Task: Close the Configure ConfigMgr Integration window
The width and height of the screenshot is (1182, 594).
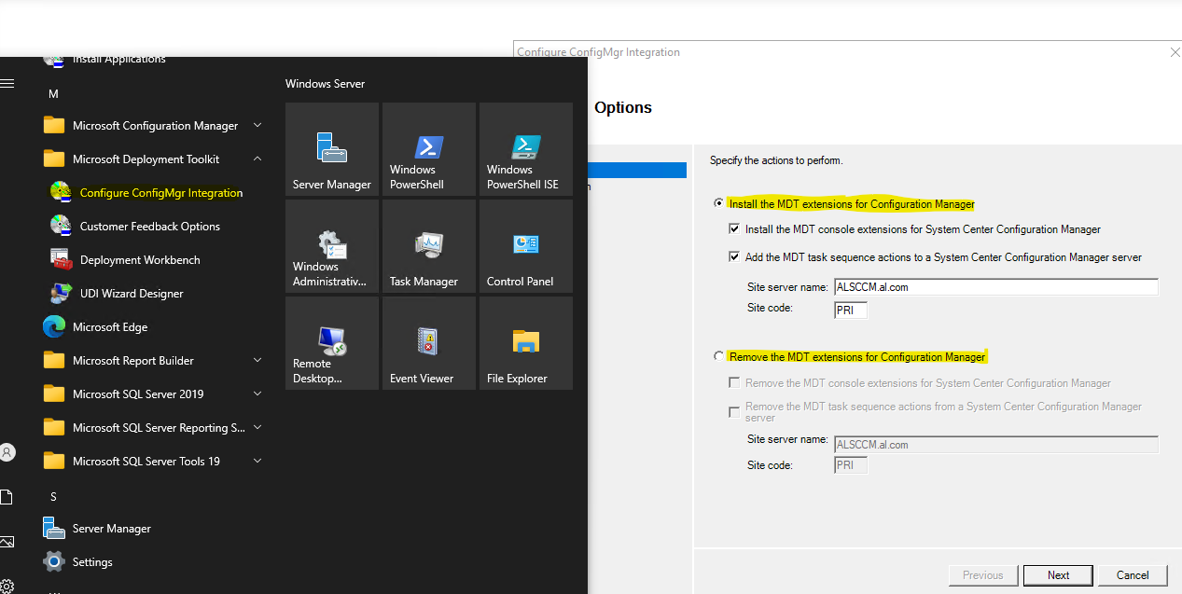Action: coord(1175,53)
